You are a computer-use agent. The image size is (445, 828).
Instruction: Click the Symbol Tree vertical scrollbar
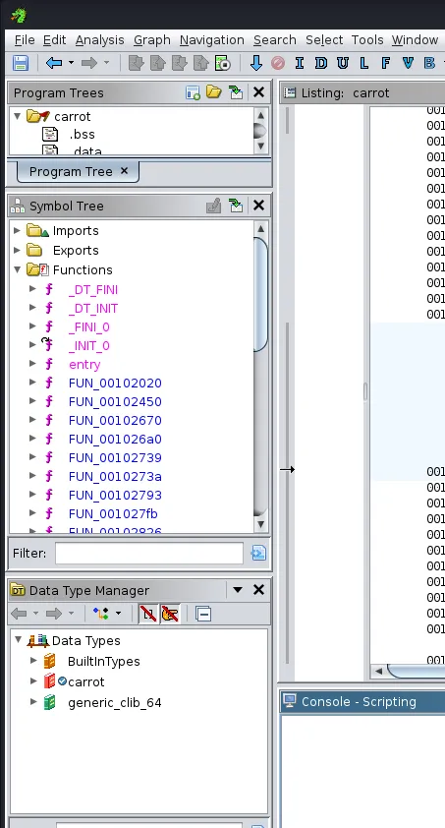(260, 376)
